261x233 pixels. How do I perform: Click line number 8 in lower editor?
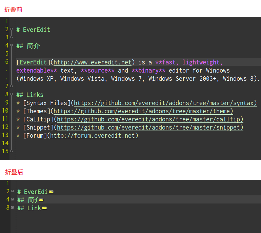coord(8,208)
